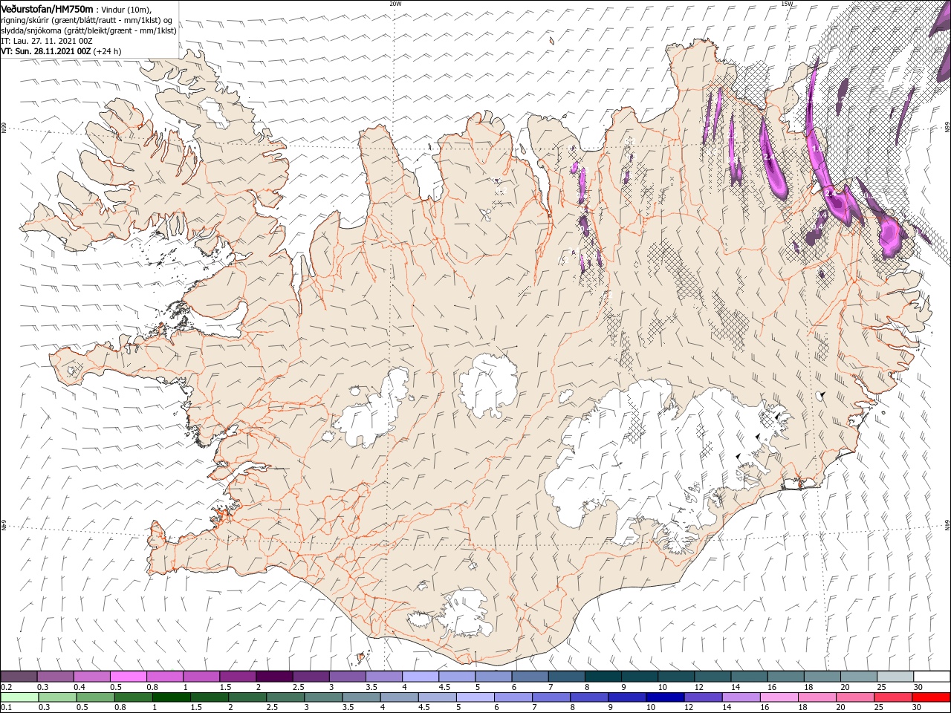Pick the 20 rose pink swatch in lower scale
The height and width of the screenshot is (713, 951).
tap(854, 697)
